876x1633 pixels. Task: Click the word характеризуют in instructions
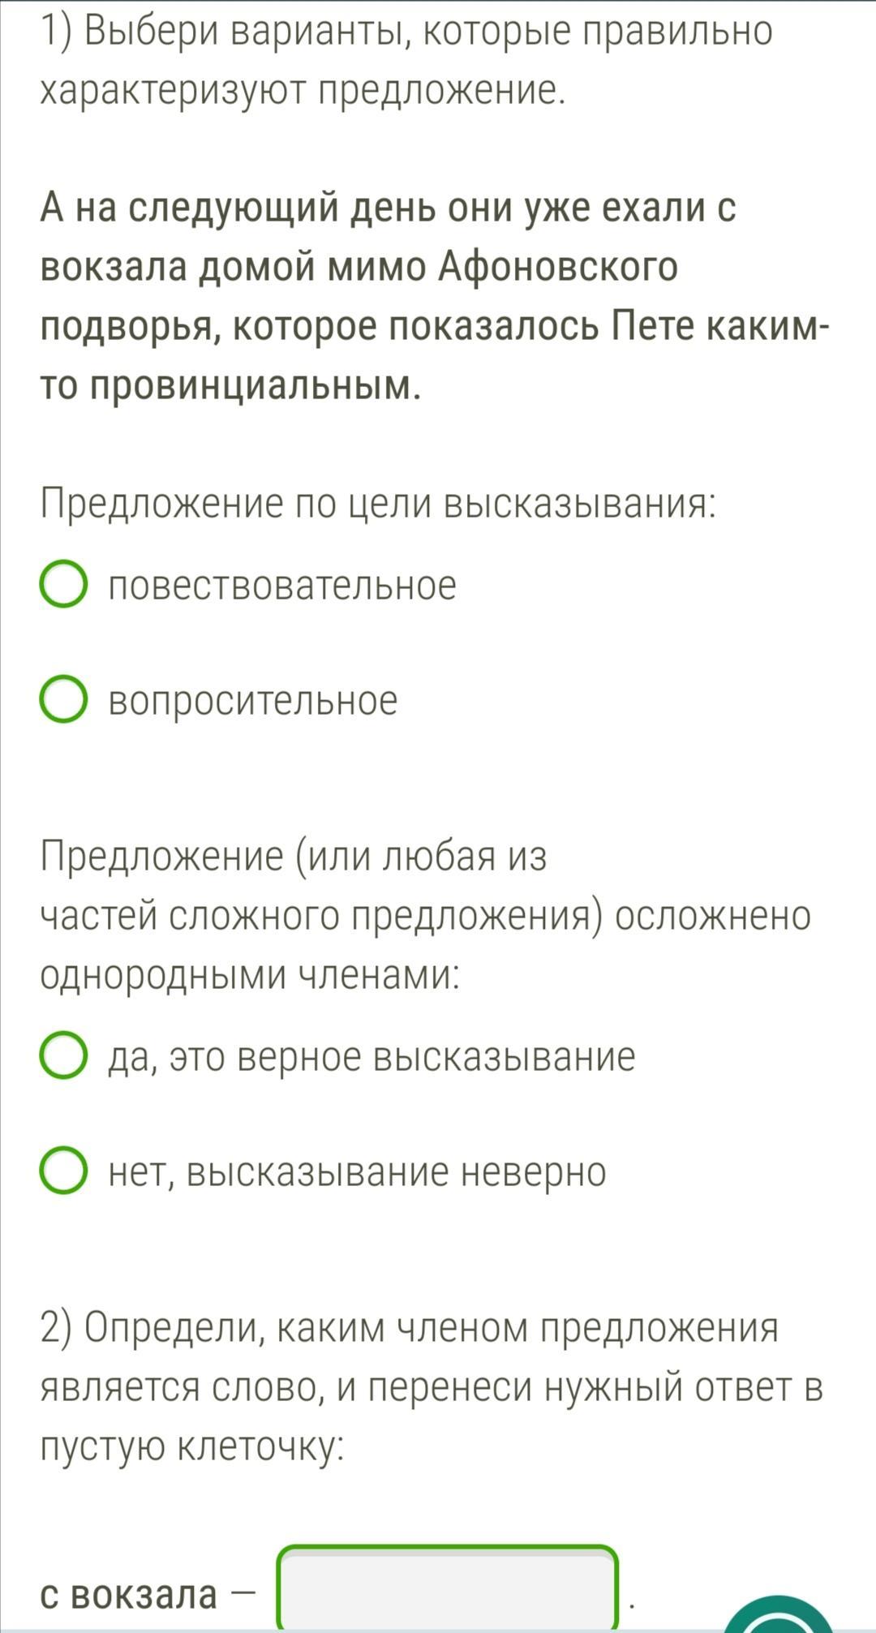coord(171,91)
